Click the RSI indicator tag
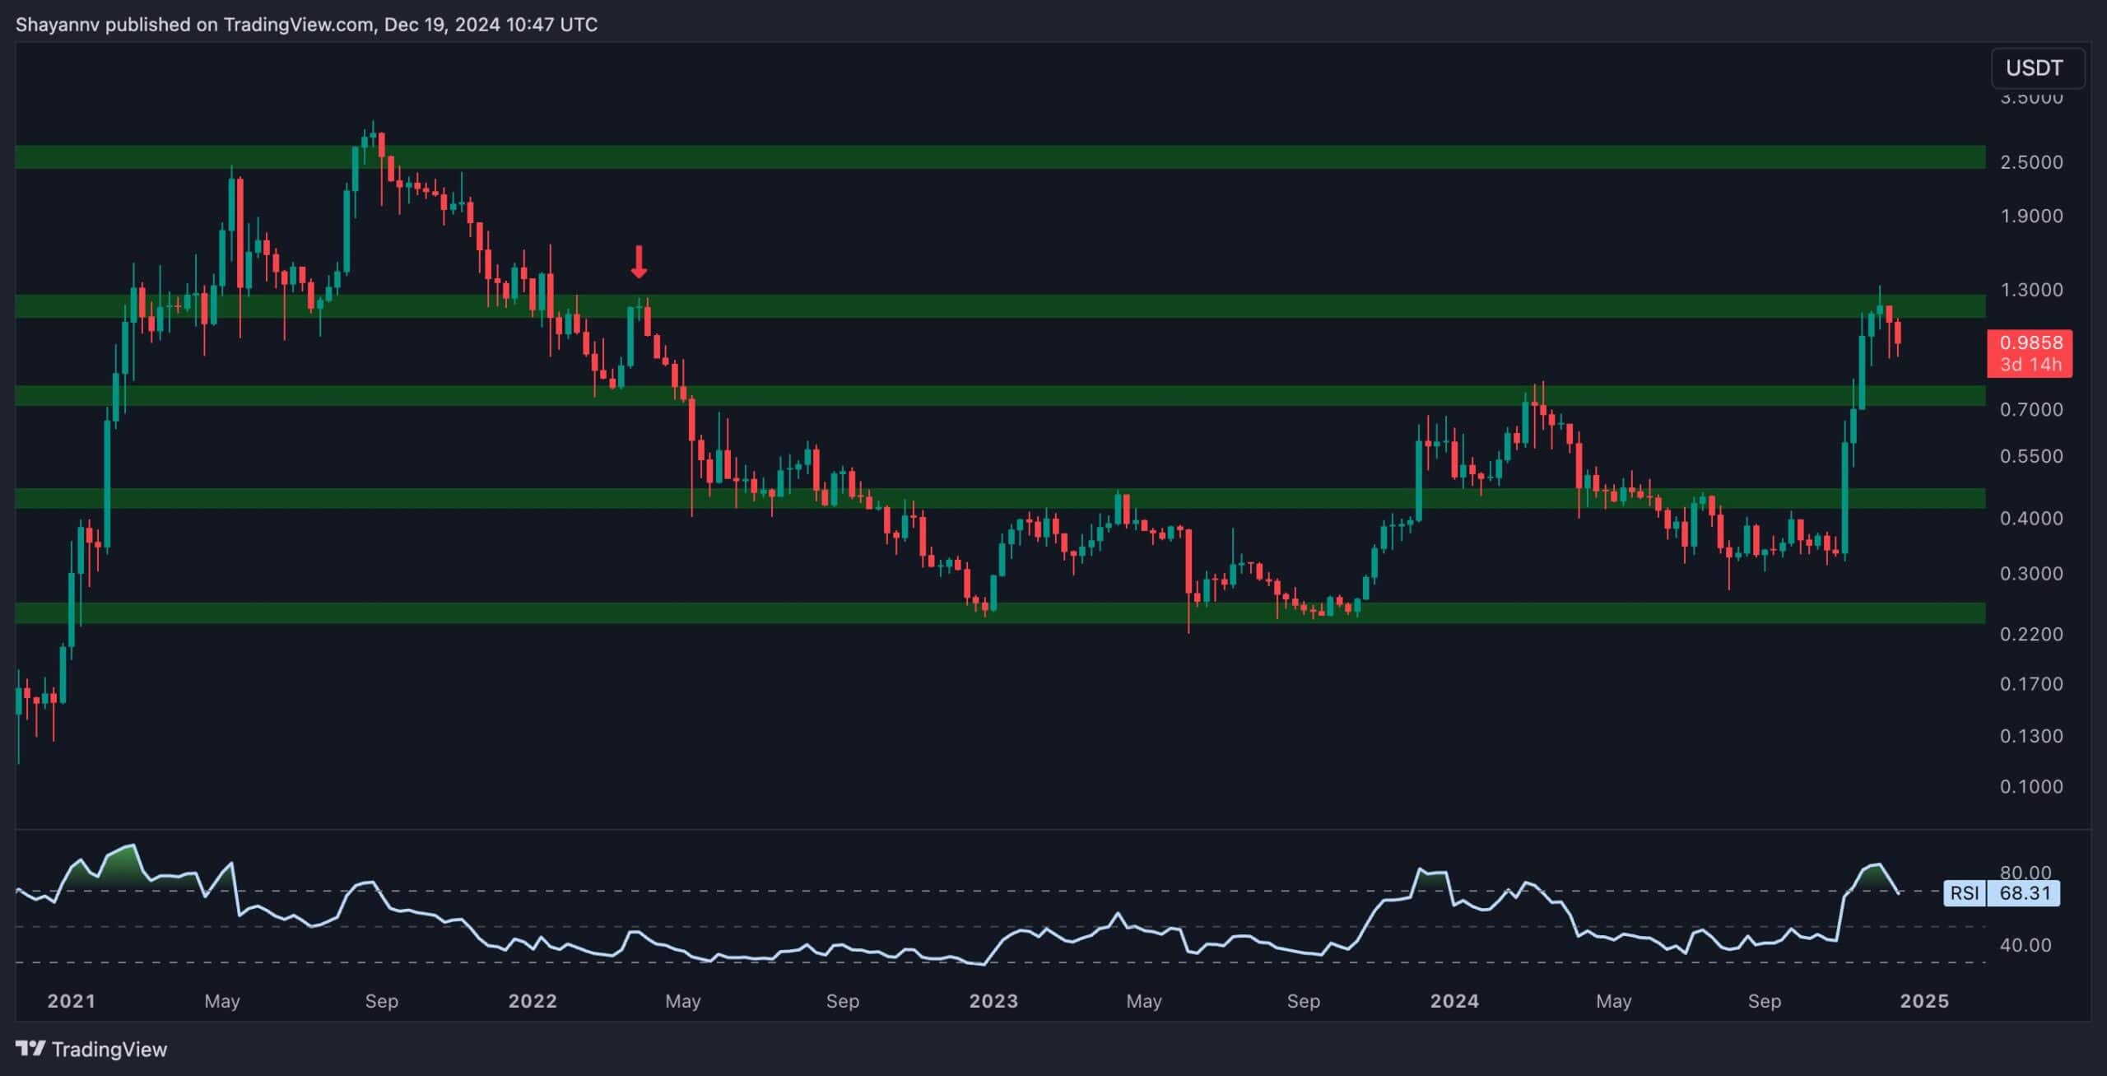Viewport: 2107px width, 1076px height. (1964, 892)
